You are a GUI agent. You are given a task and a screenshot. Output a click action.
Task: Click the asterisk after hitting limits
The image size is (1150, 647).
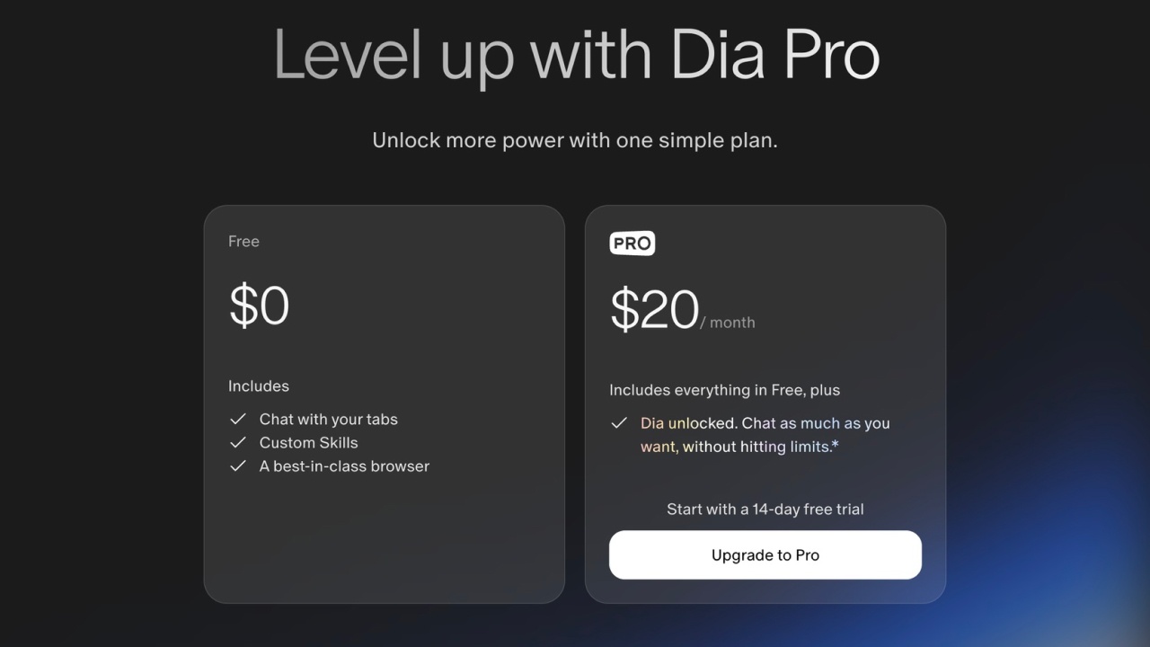(836, 446)
